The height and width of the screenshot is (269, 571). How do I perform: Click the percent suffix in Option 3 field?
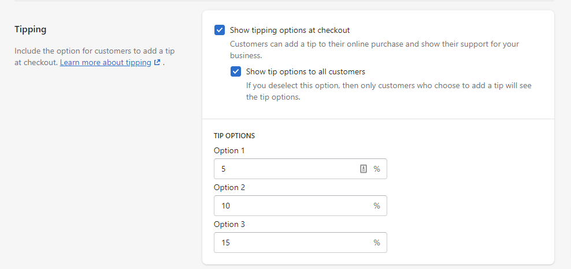(377, 243)
